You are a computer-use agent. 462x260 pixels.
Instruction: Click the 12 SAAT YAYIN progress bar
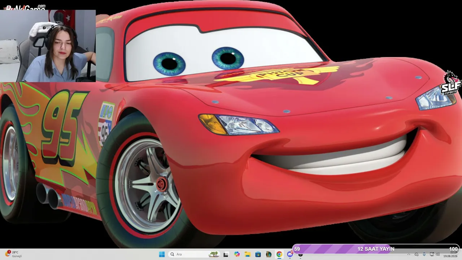pos(376,249)
